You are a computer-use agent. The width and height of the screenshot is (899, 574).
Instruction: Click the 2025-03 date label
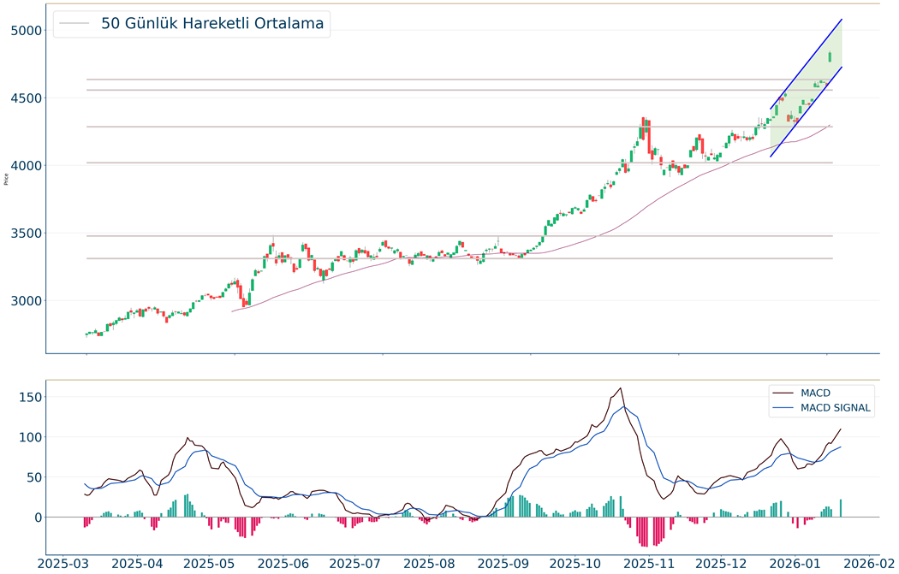pos(63,564)
